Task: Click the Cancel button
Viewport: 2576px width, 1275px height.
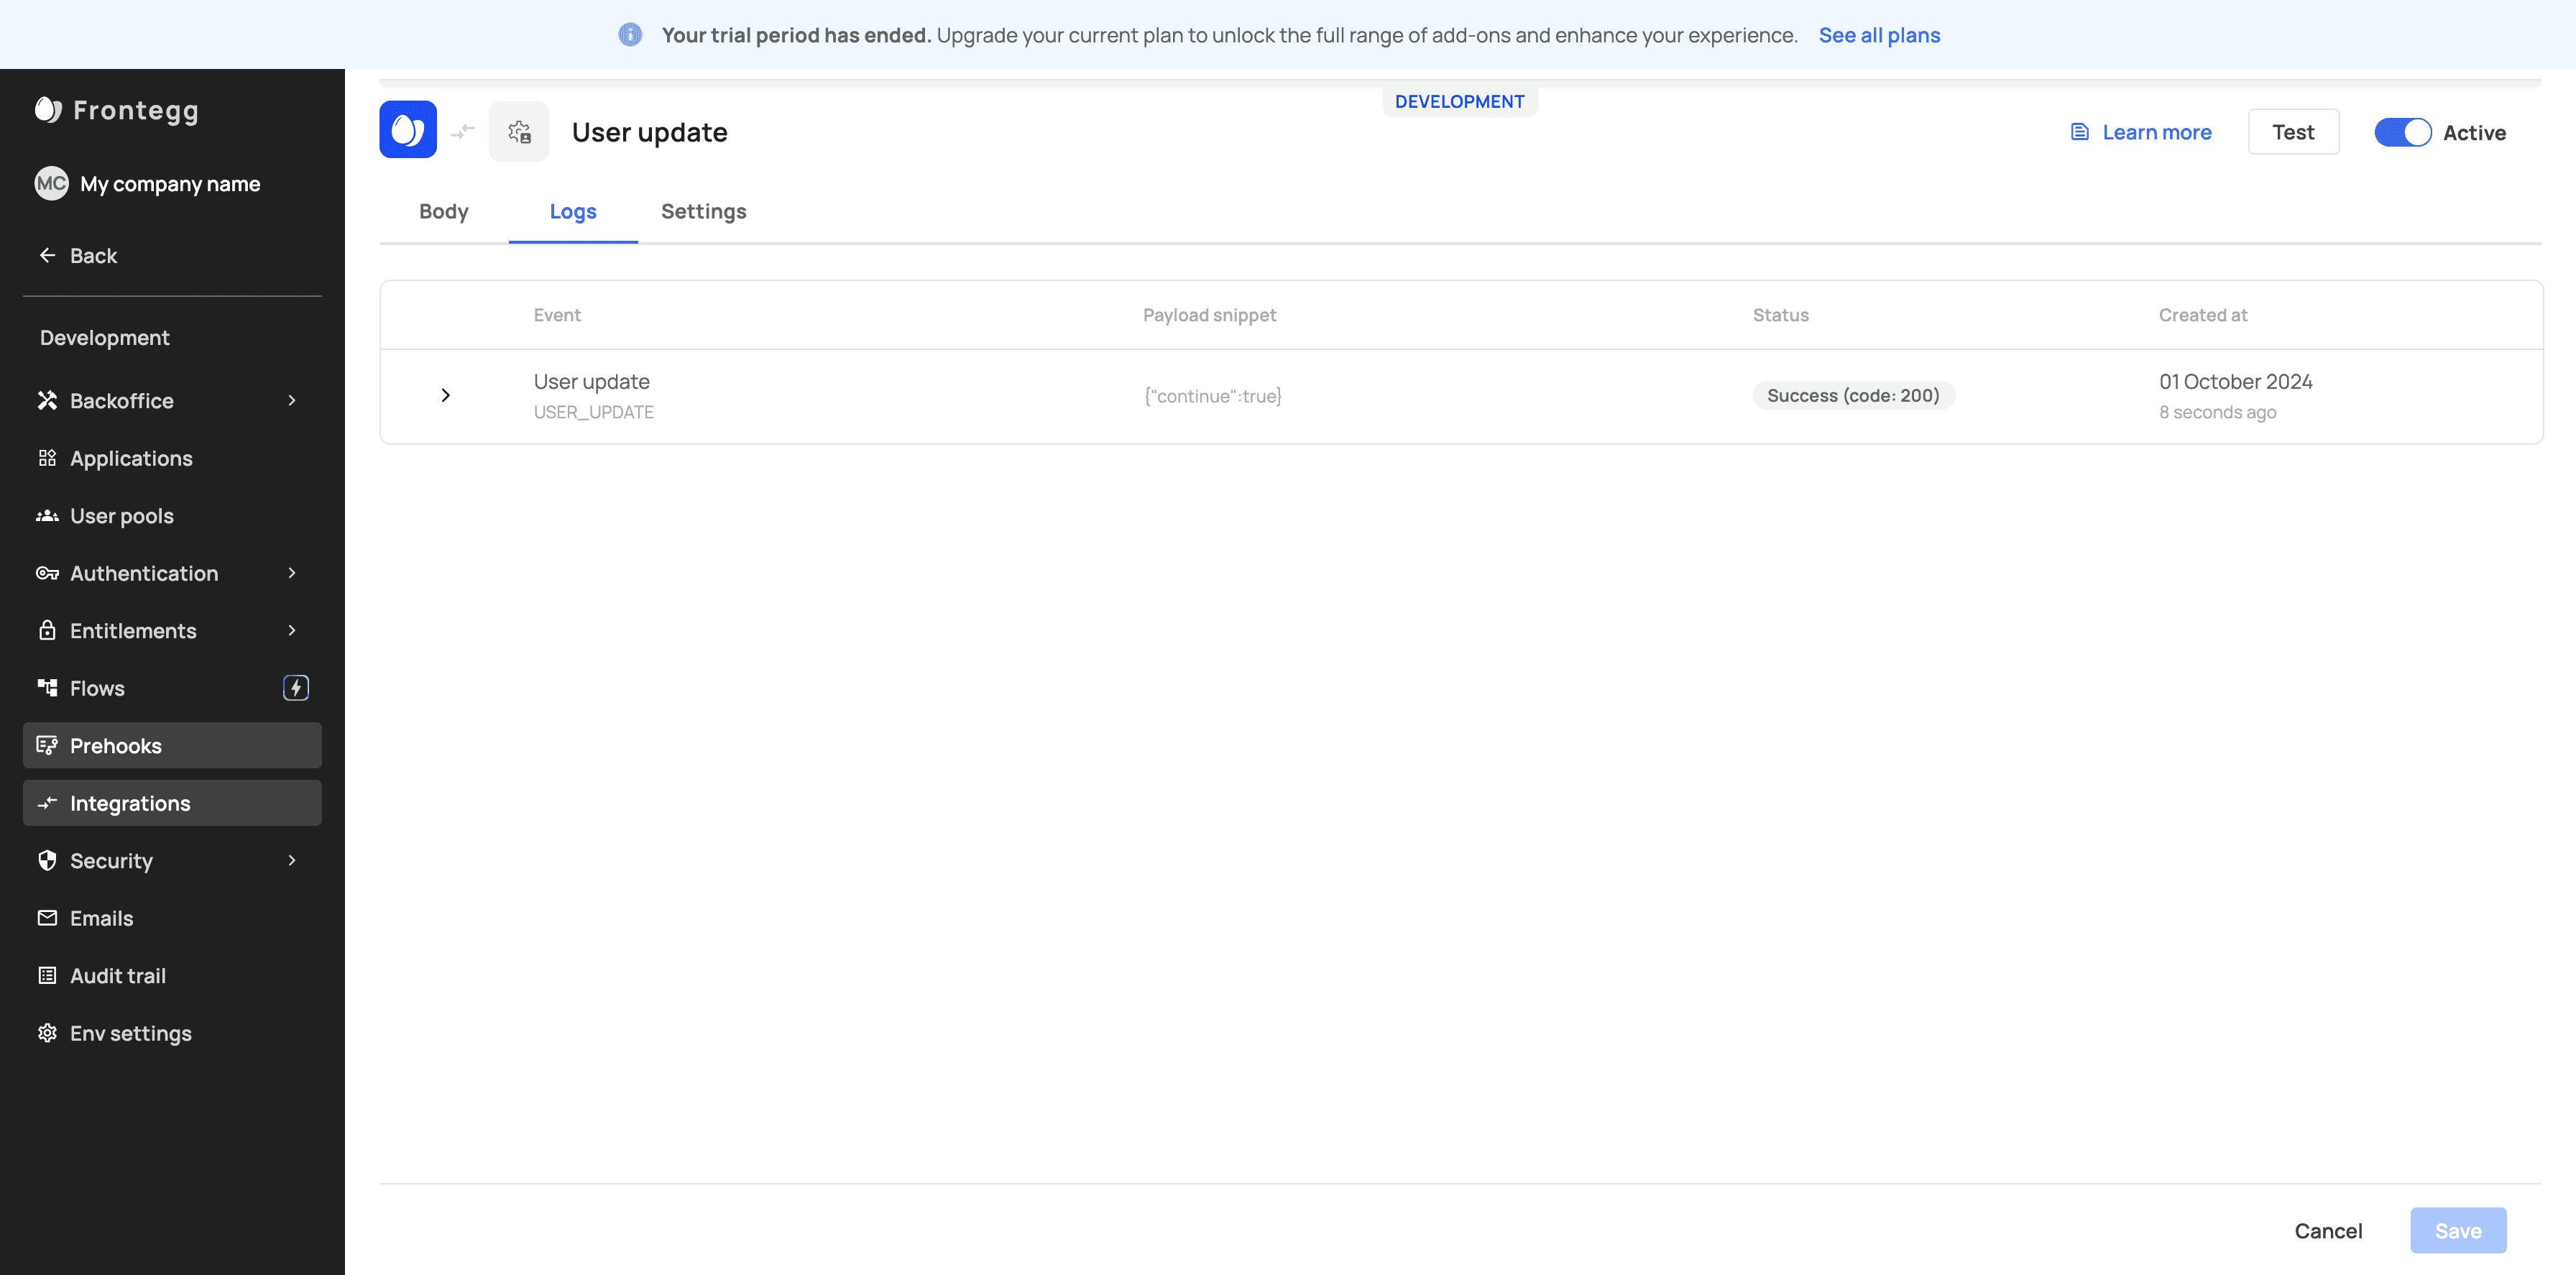Action: [x=2328, y=1231]
